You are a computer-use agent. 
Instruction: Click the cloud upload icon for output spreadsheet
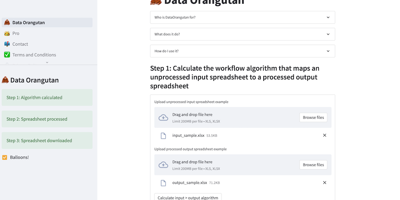[163, 165]
